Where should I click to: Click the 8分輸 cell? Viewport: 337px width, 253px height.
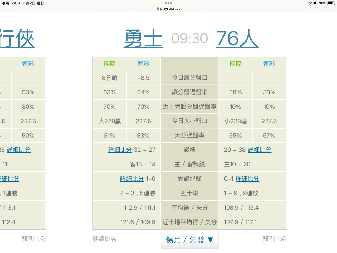pos(110,78)
